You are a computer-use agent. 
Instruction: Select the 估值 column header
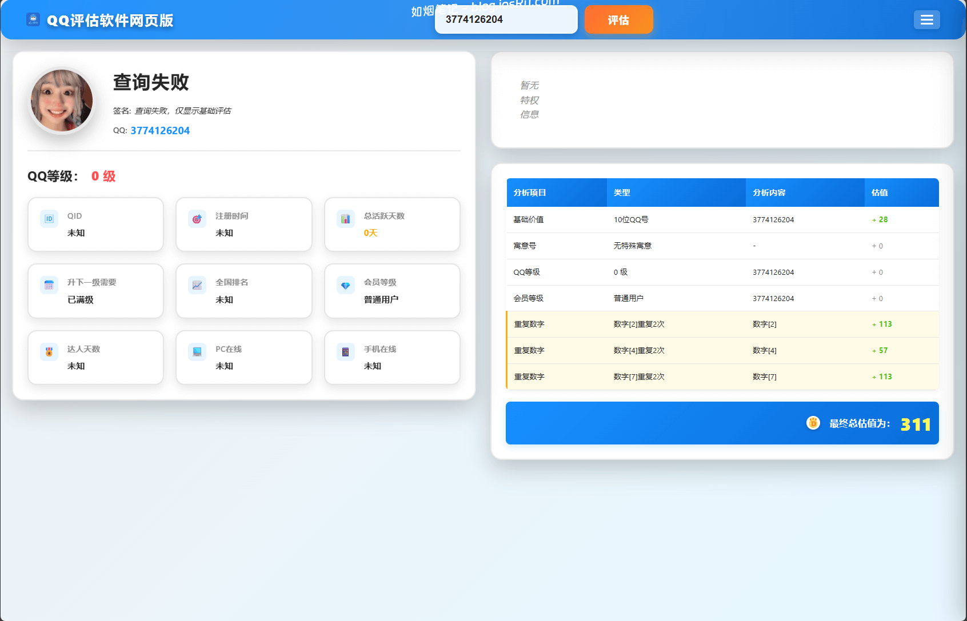pos(879,193)
